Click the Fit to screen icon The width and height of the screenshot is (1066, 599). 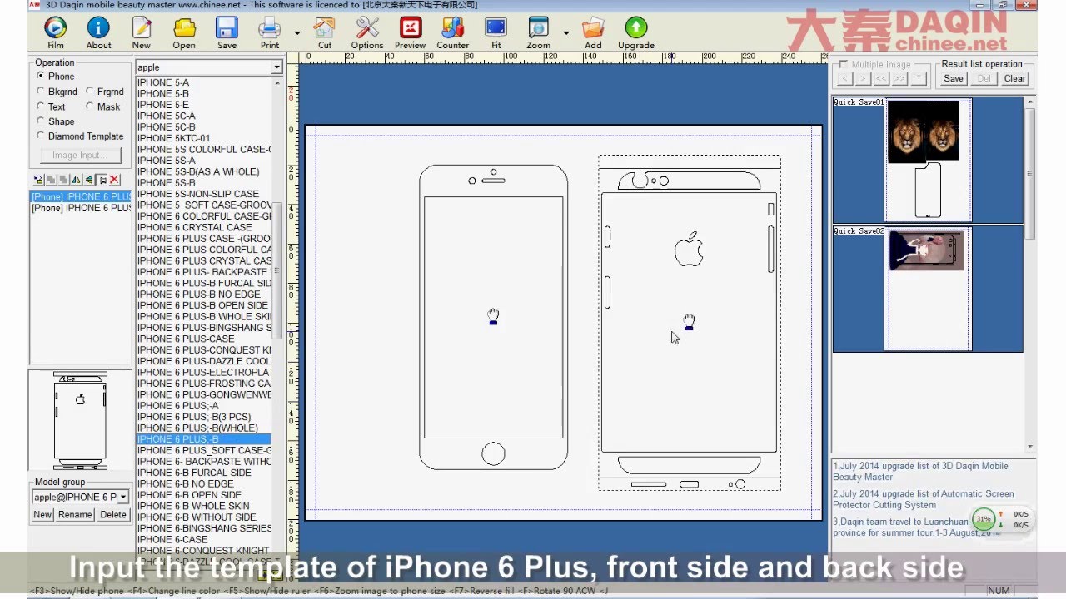[x=496, y=33]
